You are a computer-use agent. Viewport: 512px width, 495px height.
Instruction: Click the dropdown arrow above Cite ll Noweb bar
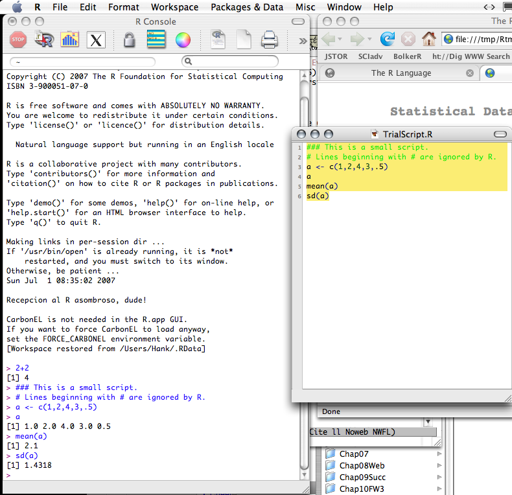point(428,422)
